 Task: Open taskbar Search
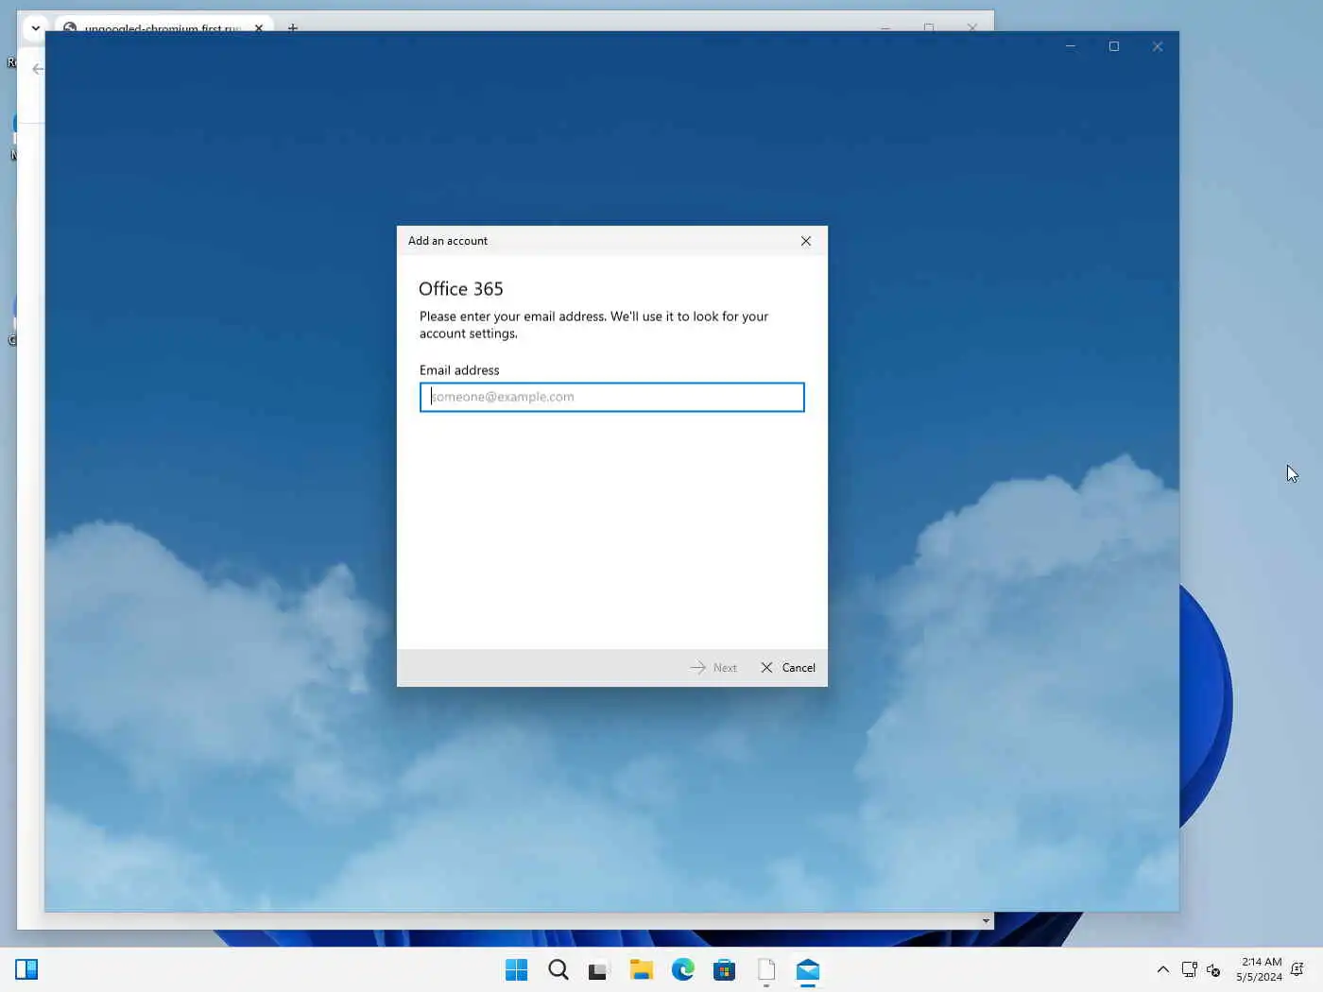[558, 970]
